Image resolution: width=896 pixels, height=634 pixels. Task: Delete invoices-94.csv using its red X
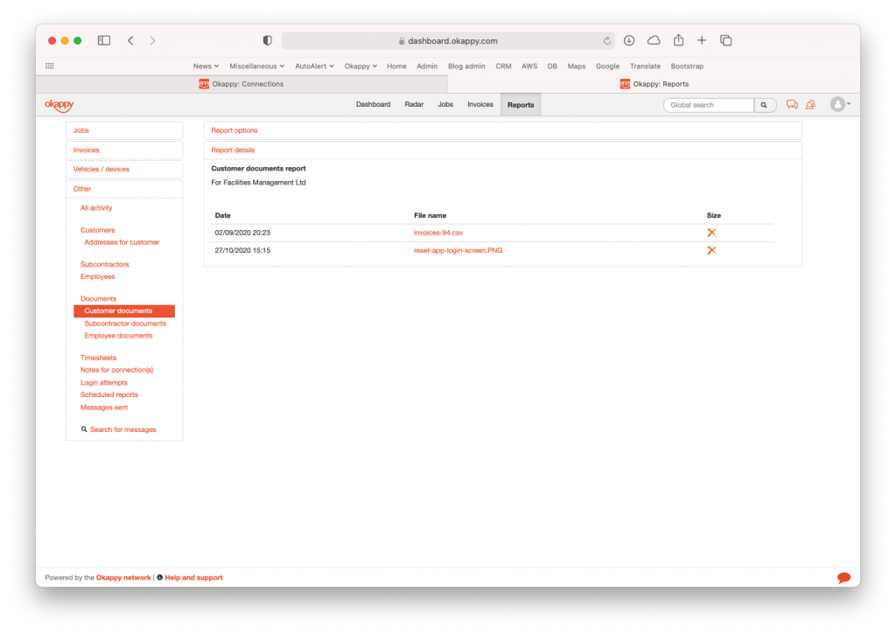(710, 233)
